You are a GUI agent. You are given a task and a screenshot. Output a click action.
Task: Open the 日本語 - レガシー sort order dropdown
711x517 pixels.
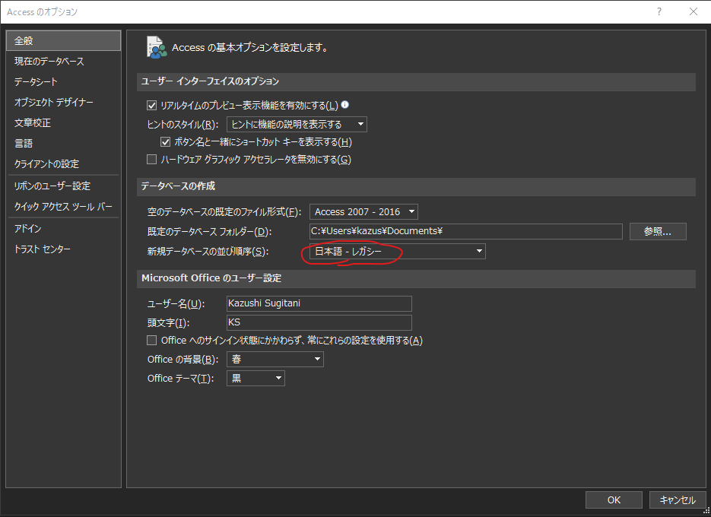click(x=398, y=251)
